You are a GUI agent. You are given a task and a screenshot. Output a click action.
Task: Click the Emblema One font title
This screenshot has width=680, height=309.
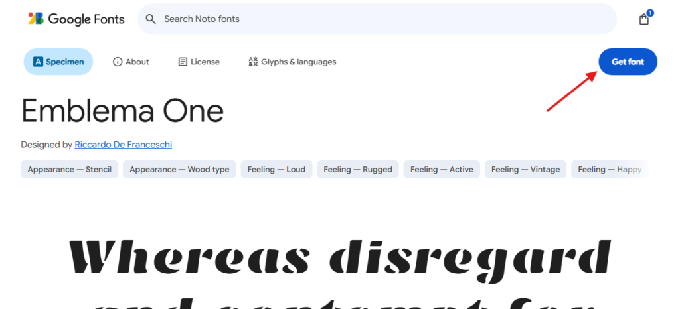[122, 111]
